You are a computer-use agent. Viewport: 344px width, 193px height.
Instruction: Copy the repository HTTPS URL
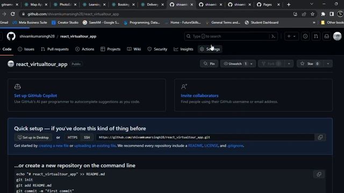320,137
